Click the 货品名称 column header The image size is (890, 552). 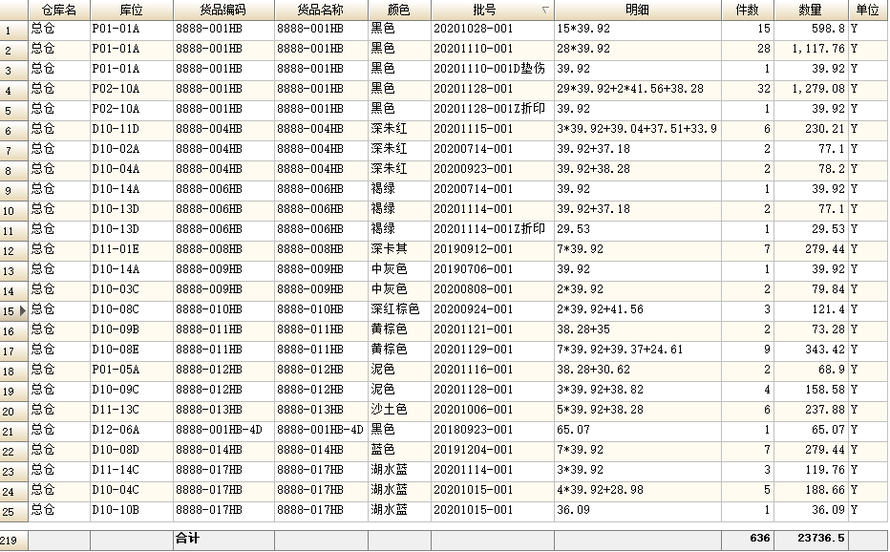[320, 10]
